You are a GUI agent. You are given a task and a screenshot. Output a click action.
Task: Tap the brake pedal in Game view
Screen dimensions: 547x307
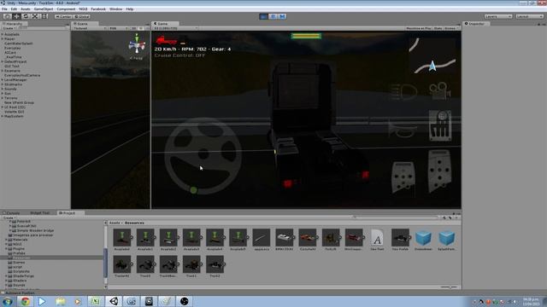tap(403, 177)
